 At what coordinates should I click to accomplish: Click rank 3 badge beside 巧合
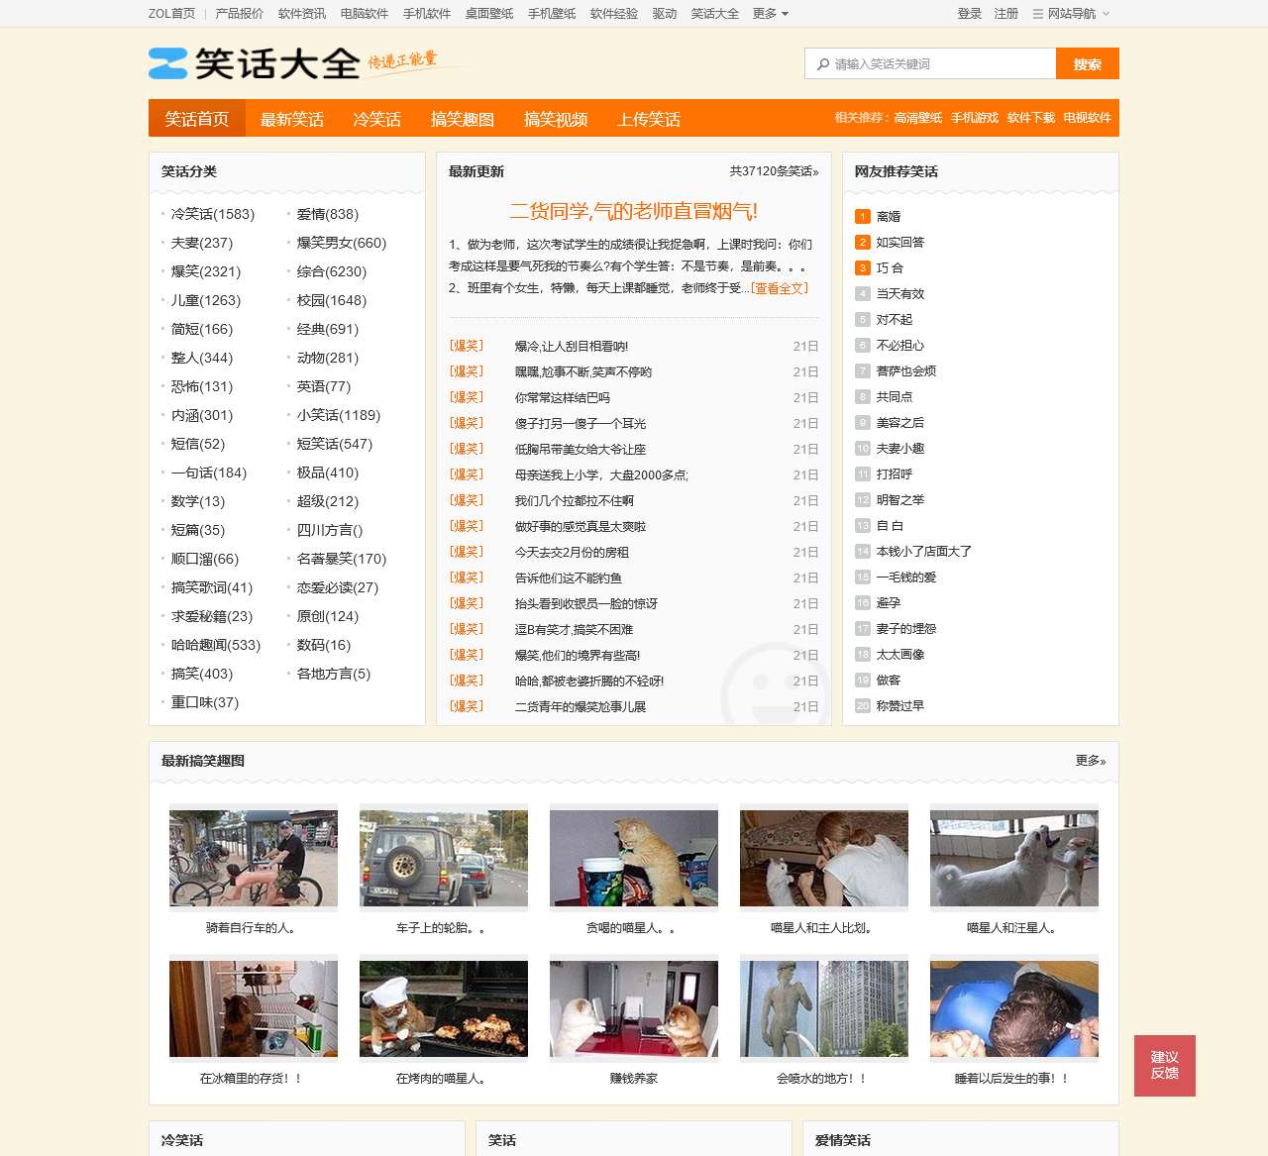[x=863, y=268]
